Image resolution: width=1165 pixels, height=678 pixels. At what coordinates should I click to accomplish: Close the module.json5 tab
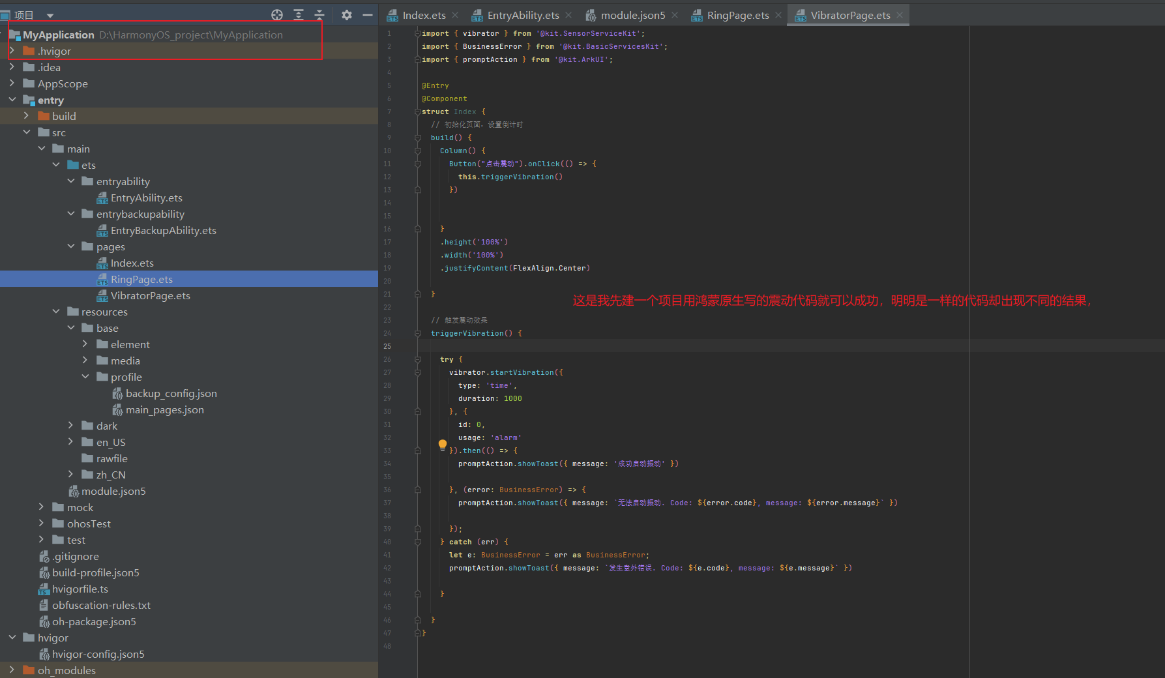675,15
